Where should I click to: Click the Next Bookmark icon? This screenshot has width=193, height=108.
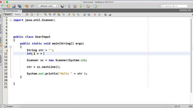[74, 15]
